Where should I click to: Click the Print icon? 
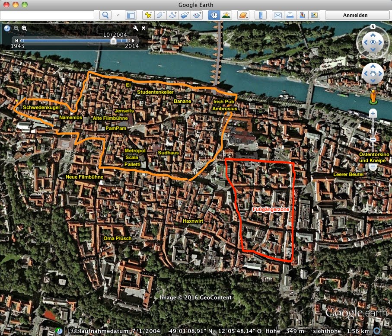tap(290, 15)
